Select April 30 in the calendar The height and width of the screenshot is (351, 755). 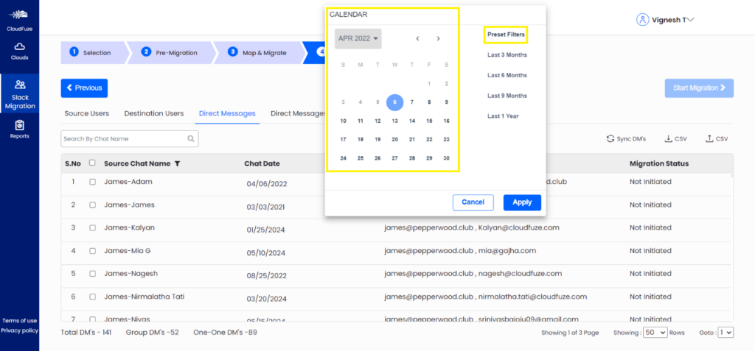(446, 158)
